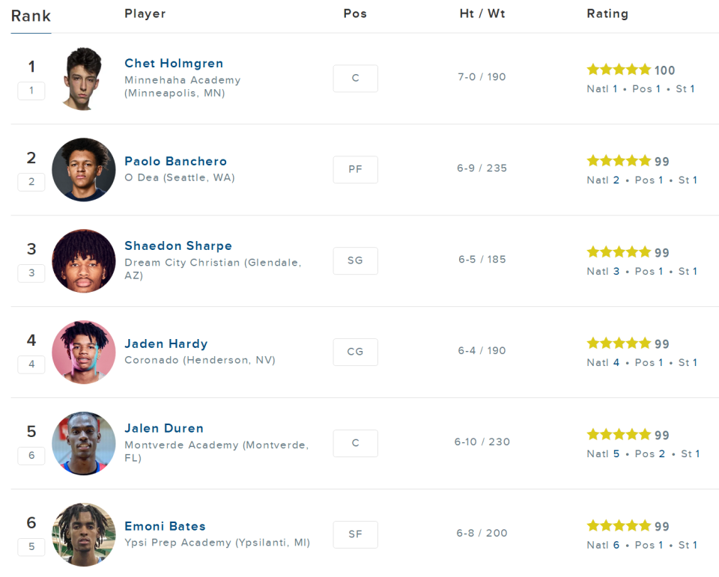Click the PF position badge
Screen dimensions: 719x577
click(355, 169)
